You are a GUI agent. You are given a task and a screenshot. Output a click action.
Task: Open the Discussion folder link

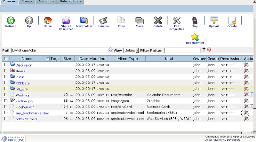click(x=24, y=65)
